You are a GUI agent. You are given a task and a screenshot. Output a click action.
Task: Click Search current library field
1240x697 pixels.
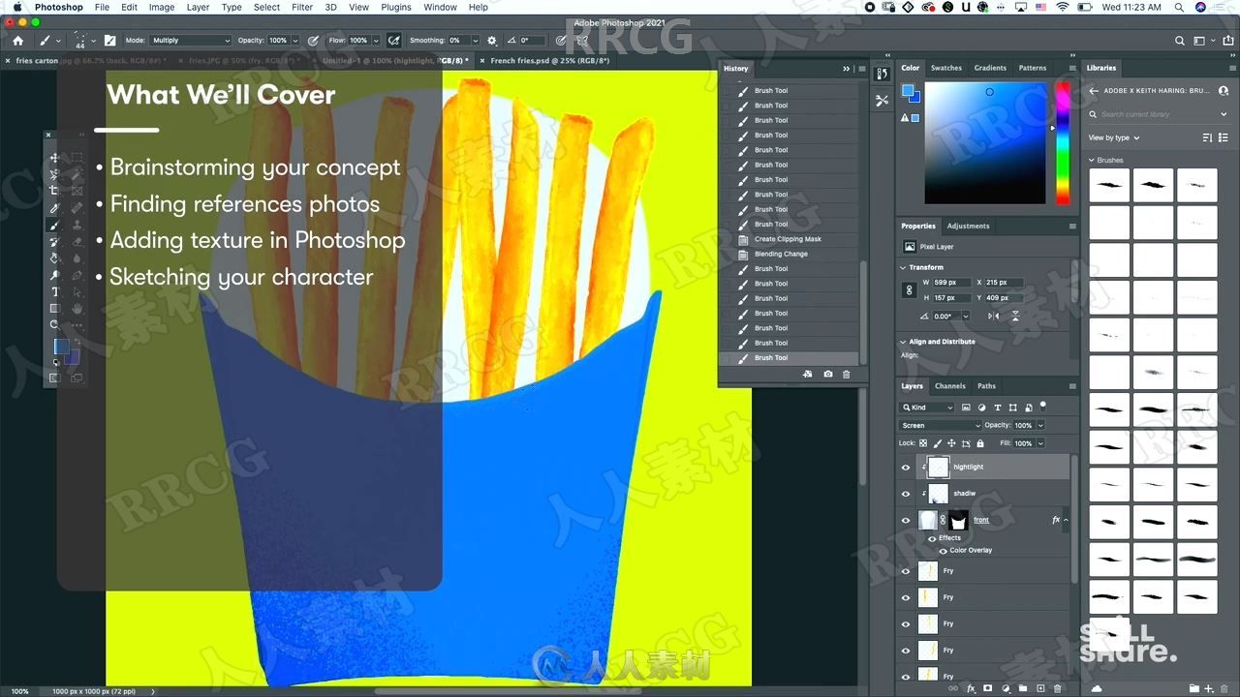1159,114
